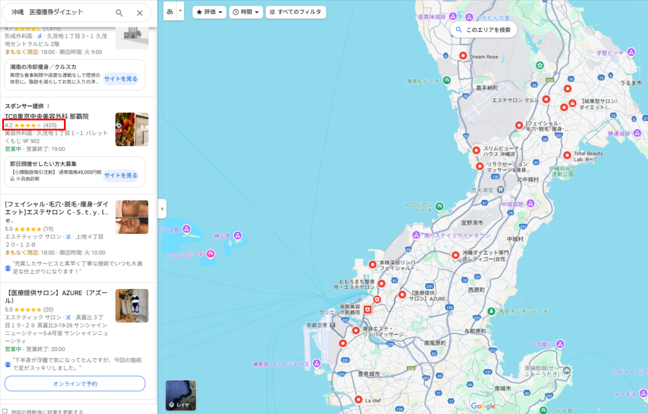Open sponsor info three-dot menu

[x=48, y=106]
